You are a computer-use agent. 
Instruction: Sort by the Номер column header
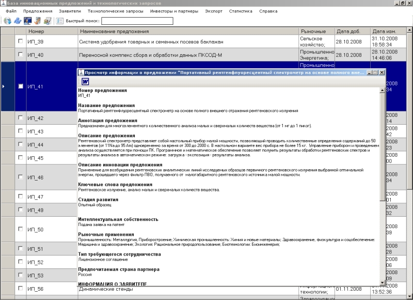(x=52, y=31)
